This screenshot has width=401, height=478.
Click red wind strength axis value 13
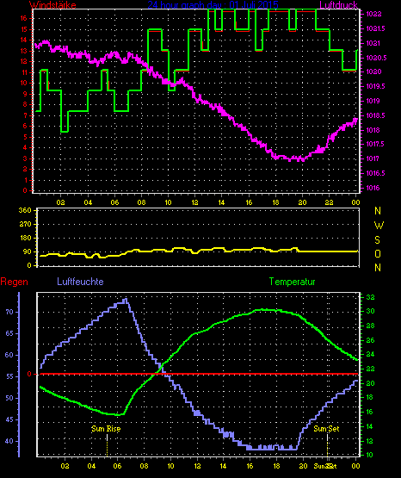[24, 51]
